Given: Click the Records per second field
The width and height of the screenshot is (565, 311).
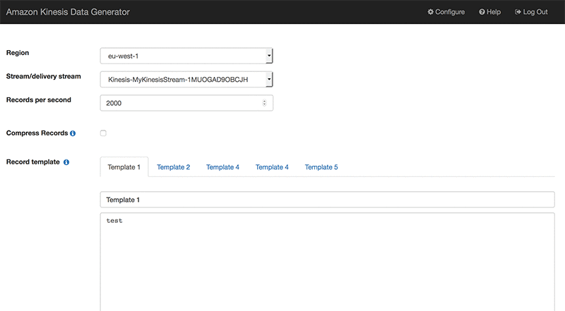Looking at the screenshot, I should pyautogui.click(x=186, y=103).
